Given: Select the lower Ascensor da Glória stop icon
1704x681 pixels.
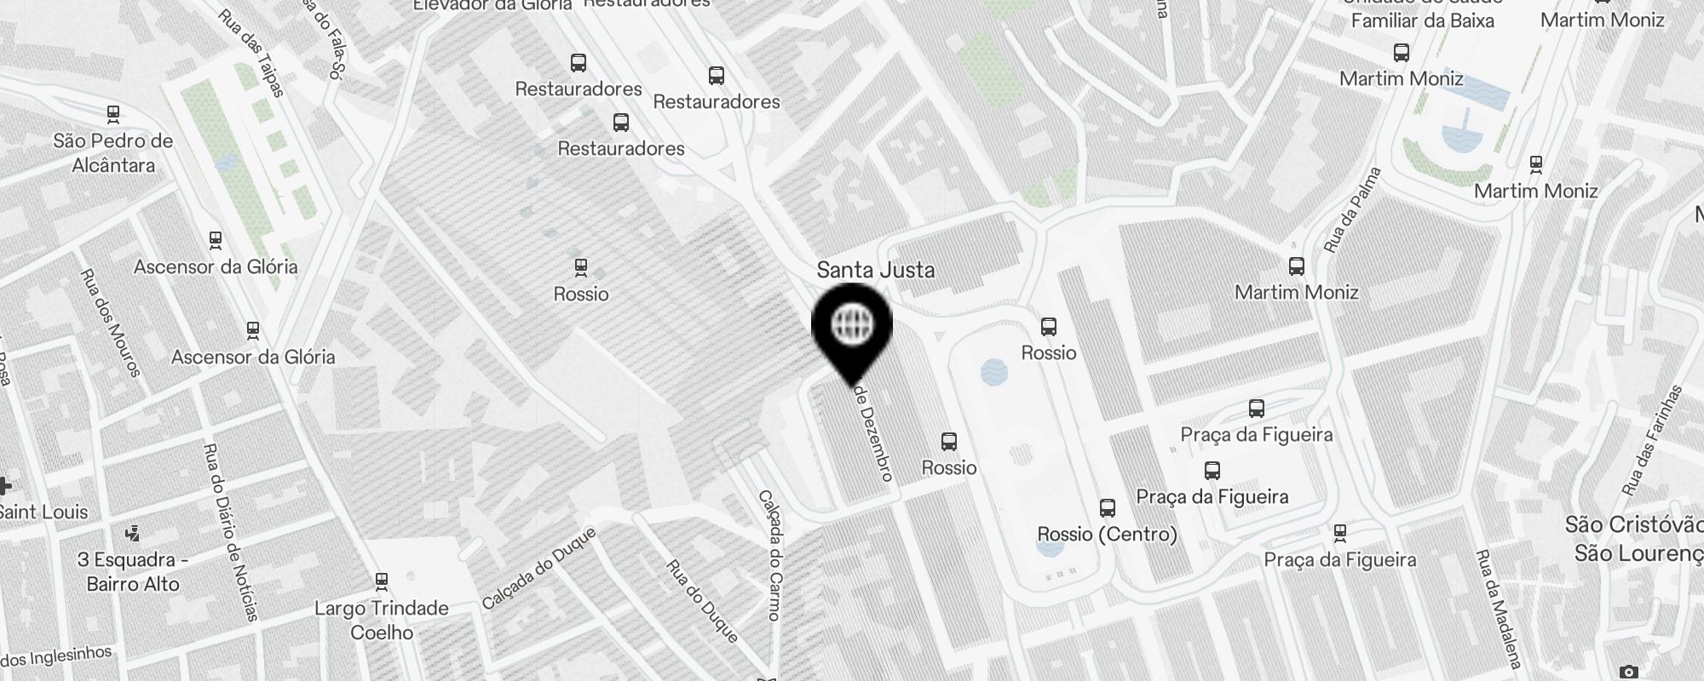Looking at the screenshot, I should pos(252,330).
